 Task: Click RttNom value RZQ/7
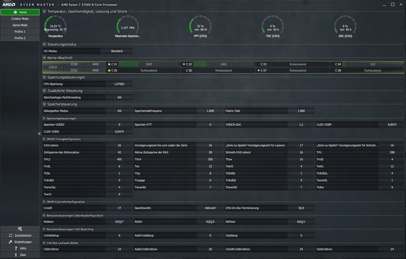click(119, 222)
